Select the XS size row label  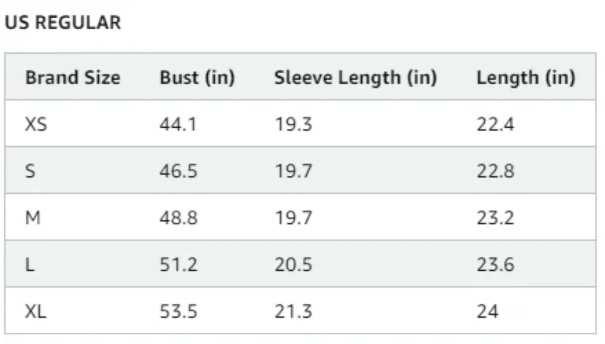pos(36,124)
